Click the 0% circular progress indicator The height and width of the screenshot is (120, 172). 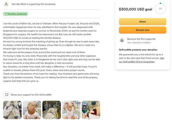(160, 9)
